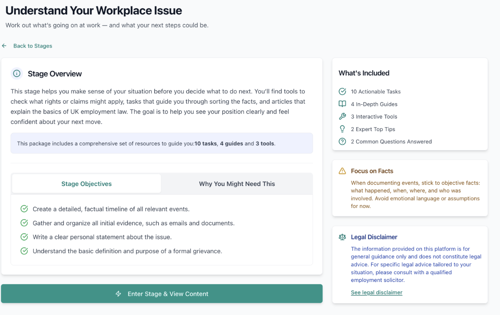
Task: Navigate back using the Back to Stages link
Action: [33, 46]
